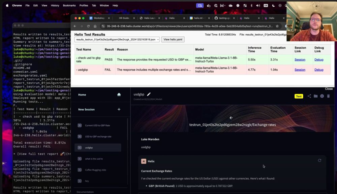
Task: Select the Current USD to GBP Rate session
Action: (x=98, y=125)
